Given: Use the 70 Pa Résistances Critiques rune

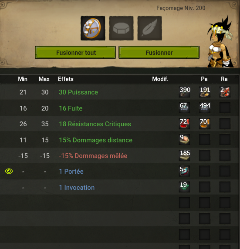Looking at the screenshot, I should pyautogui.click(x=205, y=124).
